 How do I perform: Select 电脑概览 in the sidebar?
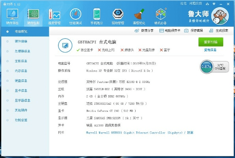(25, 32)
